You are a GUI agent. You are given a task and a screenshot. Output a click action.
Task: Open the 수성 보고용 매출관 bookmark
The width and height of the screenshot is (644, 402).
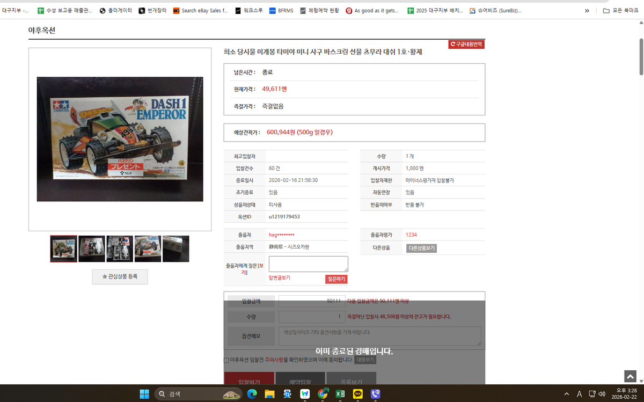tap(65, 10)
